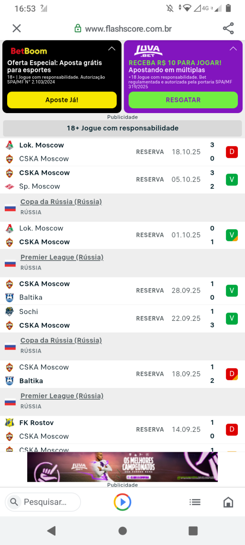245x545 pixels.
Task: Tap the share icon in browser bar
Action: [x=228, y=28]
